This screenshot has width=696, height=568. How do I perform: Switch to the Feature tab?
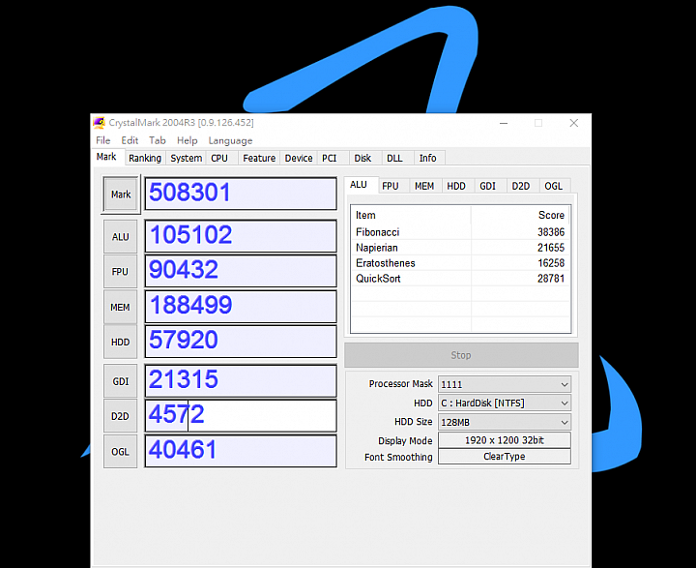259,159
